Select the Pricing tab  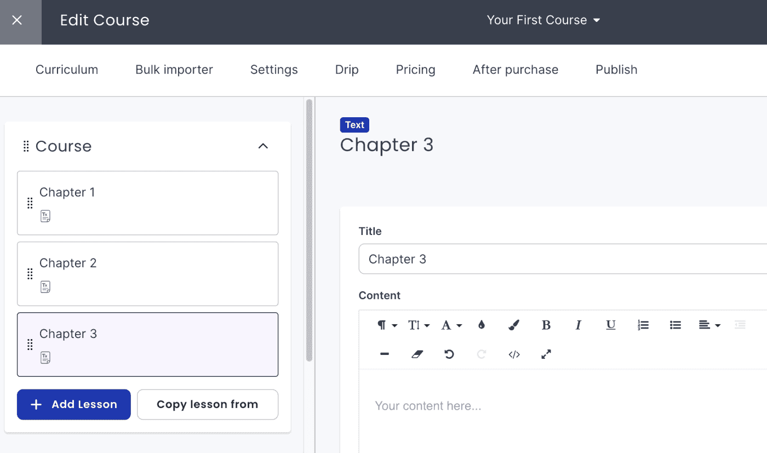pos(416,70)
